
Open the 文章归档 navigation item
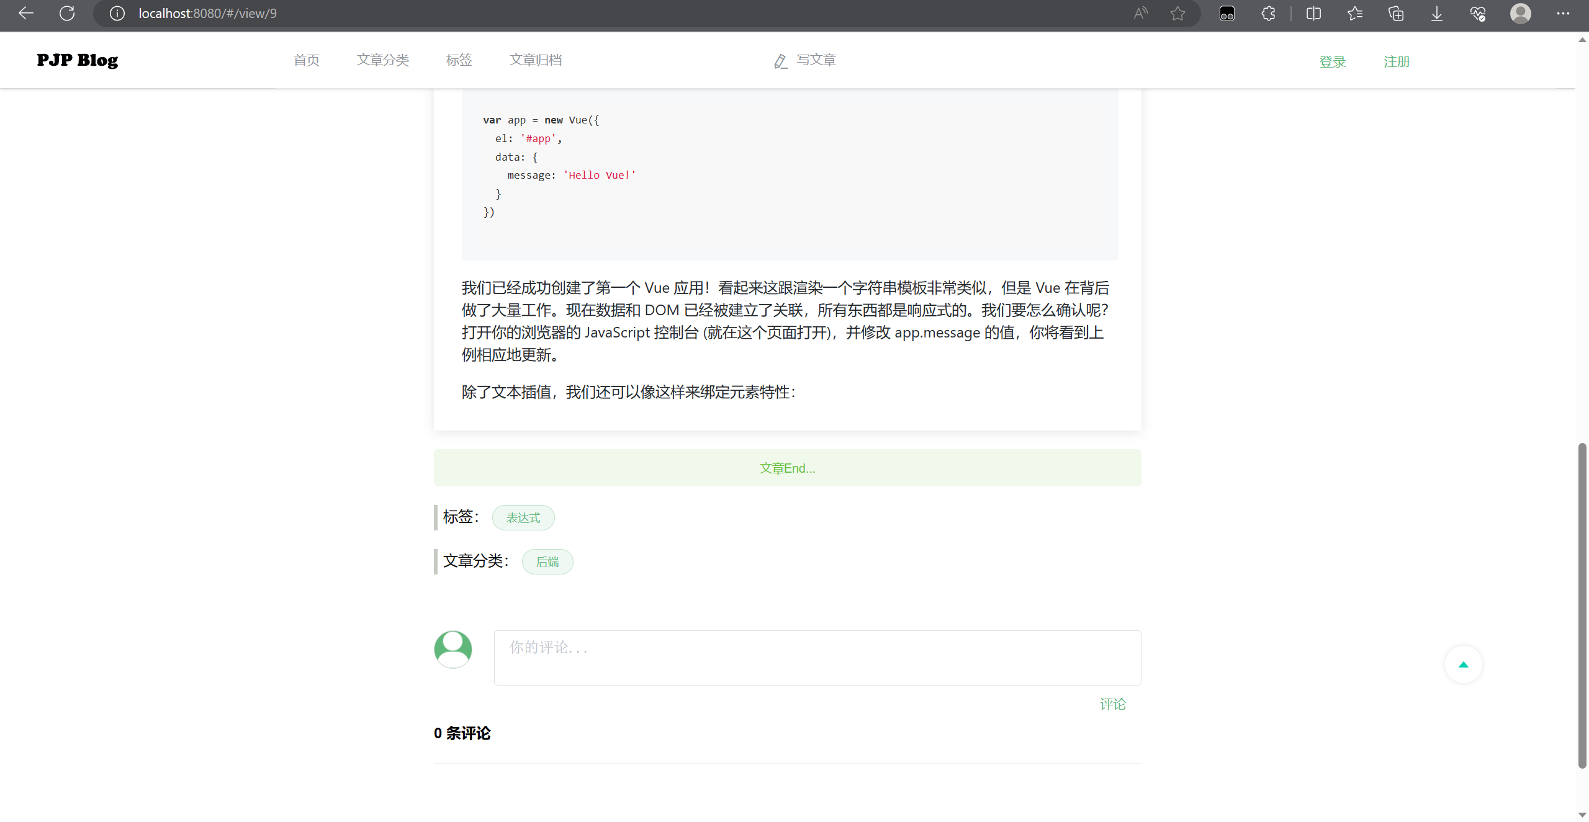click(535, 60)
